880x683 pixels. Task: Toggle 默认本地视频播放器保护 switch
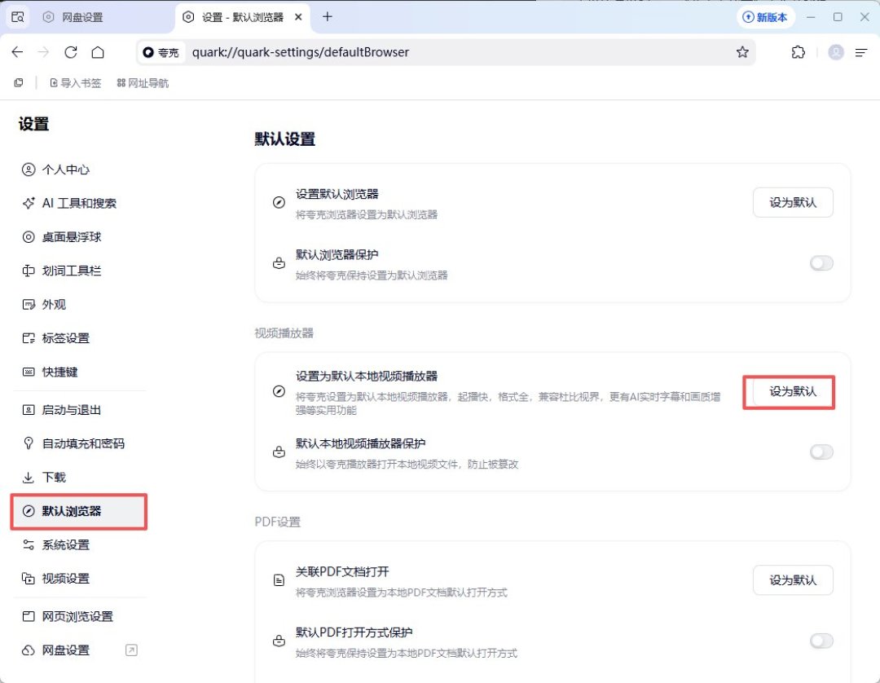[x=821, y=452]
